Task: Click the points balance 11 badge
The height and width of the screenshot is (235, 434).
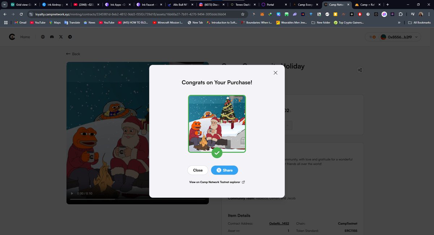Action: point(372,37)
